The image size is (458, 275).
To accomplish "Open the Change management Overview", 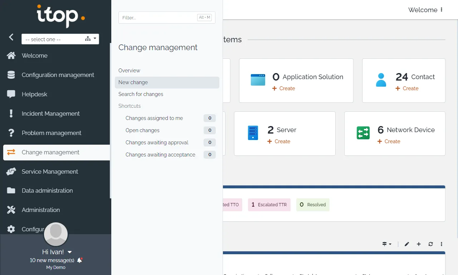I will [x=129, y=71].
